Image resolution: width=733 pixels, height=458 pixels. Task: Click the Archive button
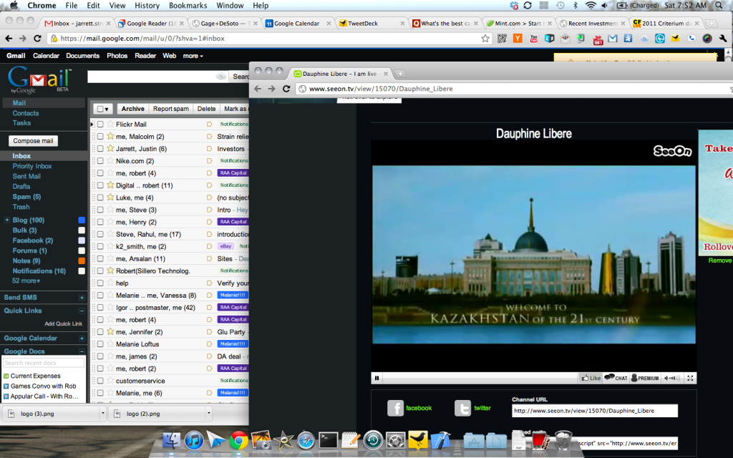(132, 109)
